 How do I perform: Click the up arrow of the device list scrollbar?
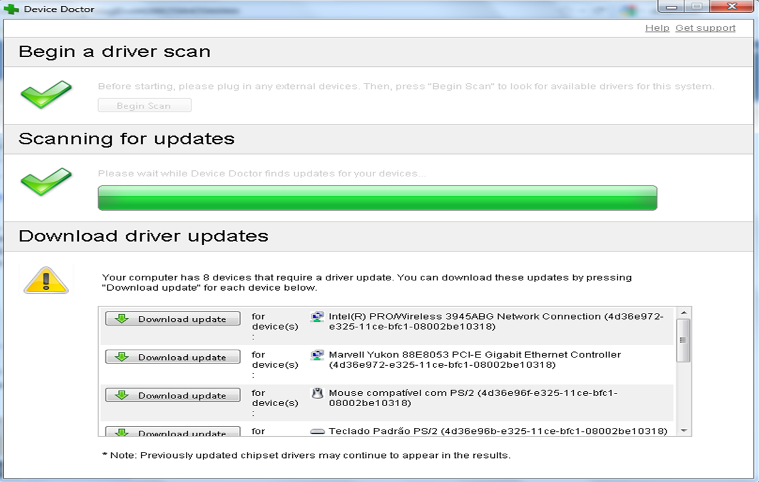tap(683, 312)
